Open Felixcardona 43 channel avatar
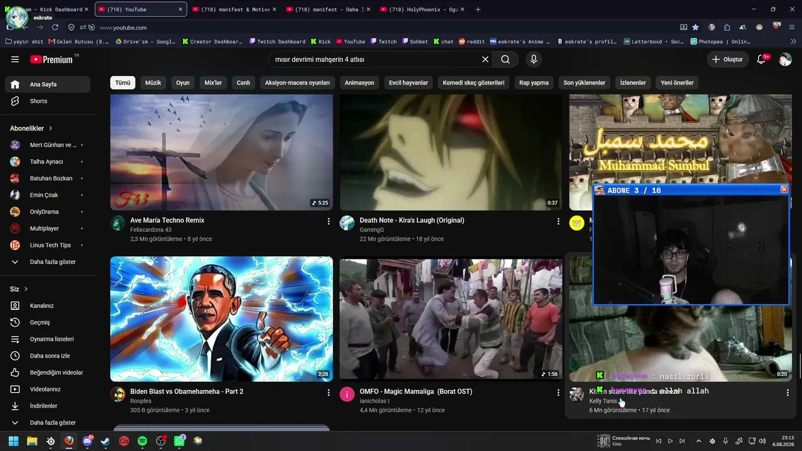Screen dimensions: 802x451 click(118, 223)
